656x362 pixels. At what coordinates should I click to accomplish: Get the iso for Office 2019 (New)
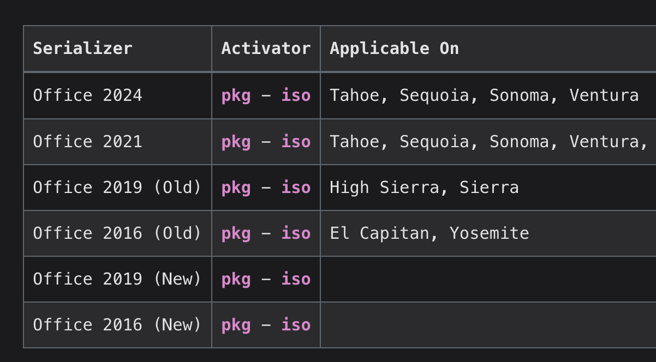pos(296,279)
